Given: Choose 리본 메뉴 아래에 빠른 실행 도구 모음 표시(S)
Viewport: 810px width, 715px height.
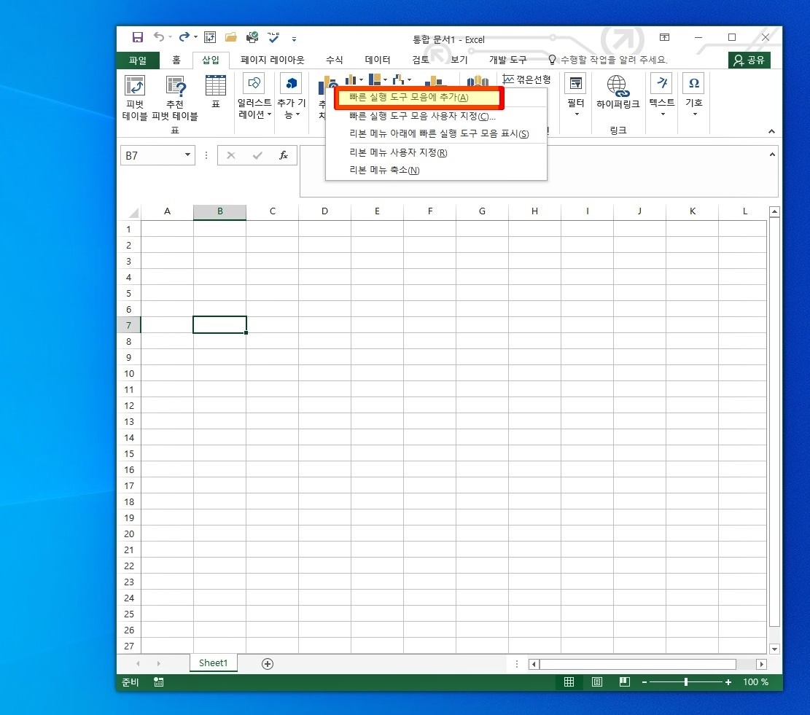Looking at the screenshot, I should [436, 133].
